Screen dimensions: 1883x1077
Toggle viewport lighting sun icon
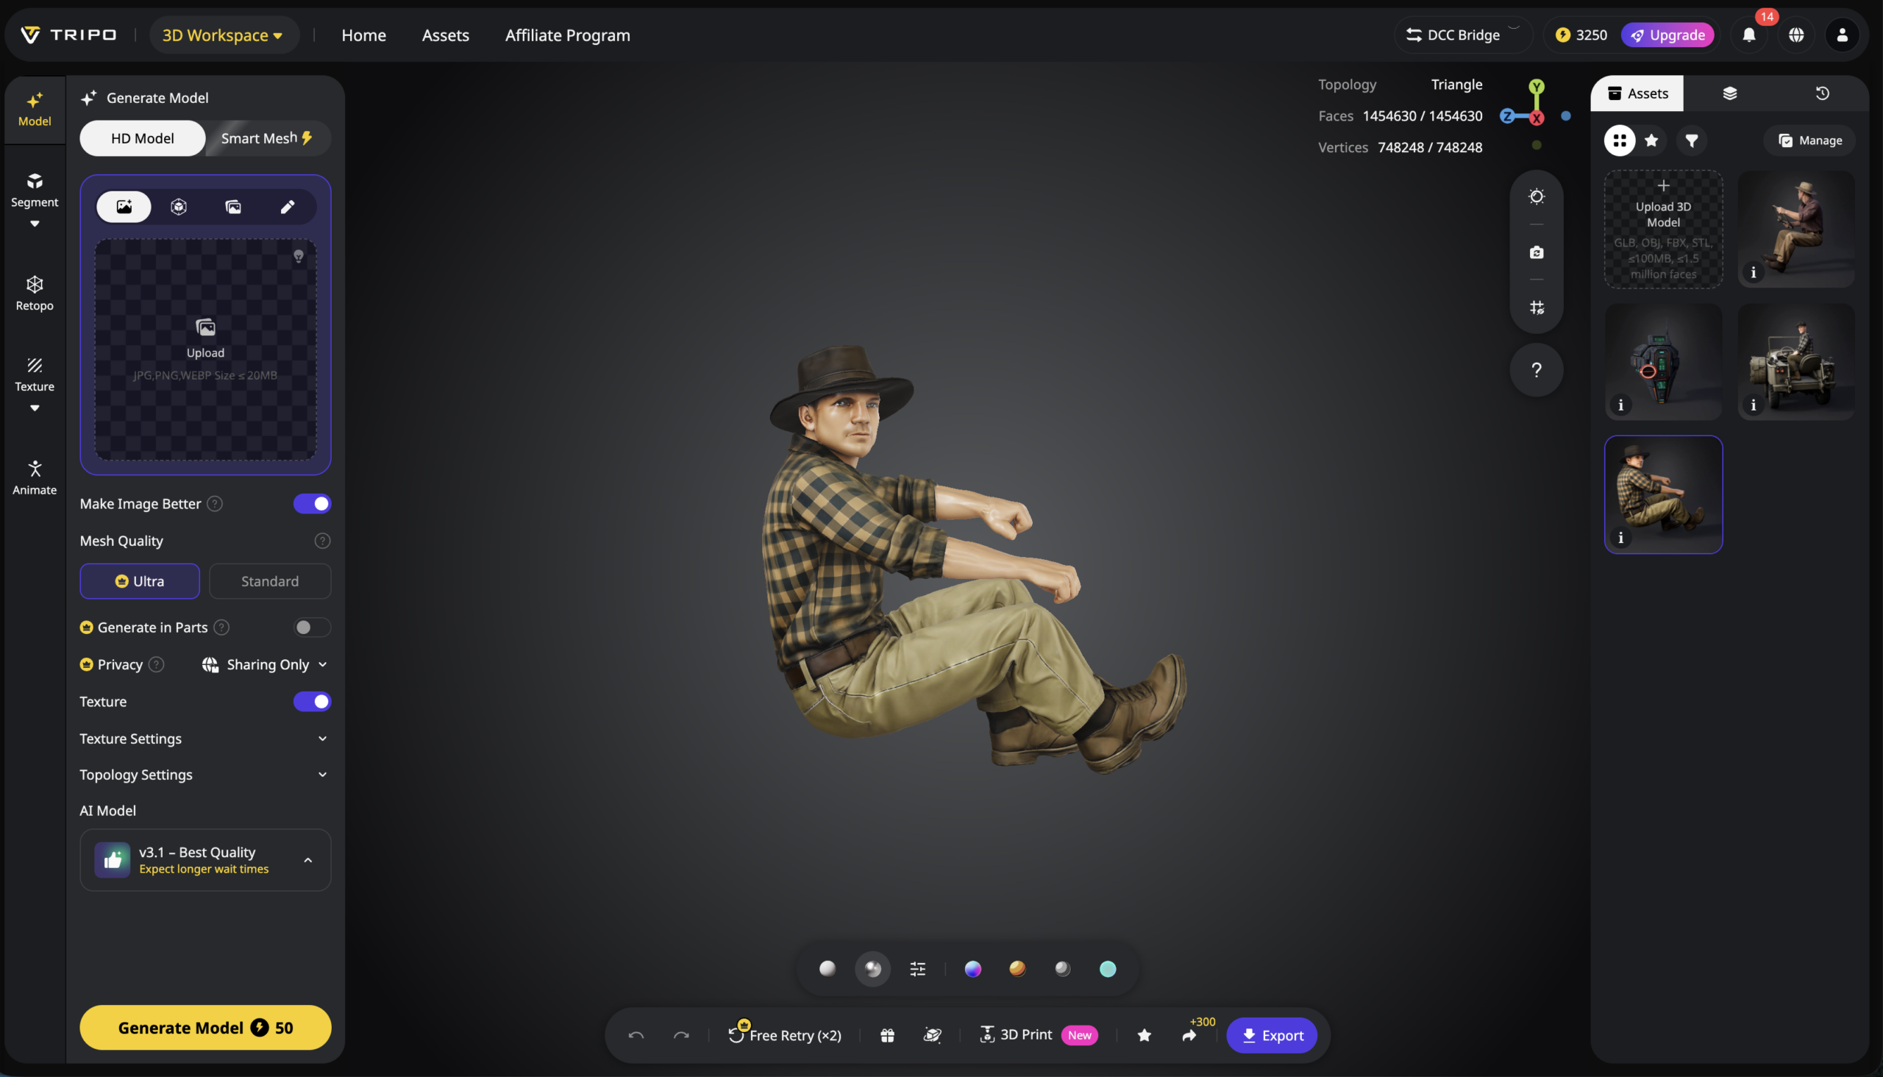tap(1536, 196)
